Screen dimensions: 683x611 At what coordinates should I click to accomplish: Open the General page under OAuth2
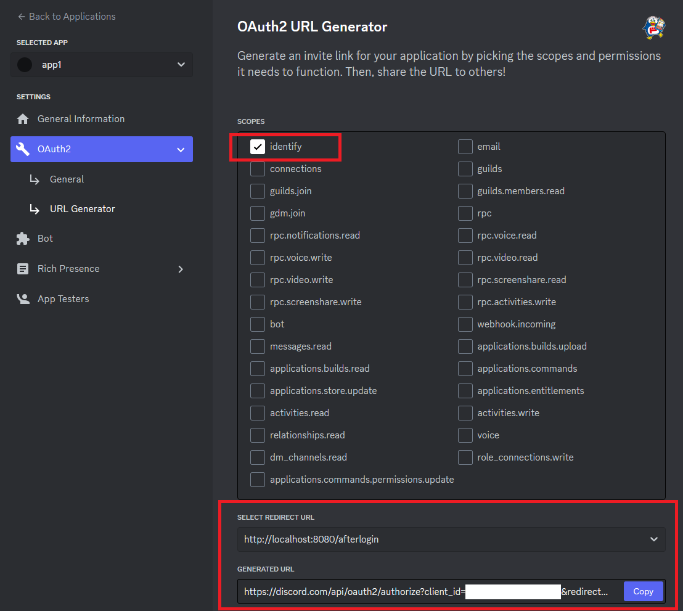[66, 179]
